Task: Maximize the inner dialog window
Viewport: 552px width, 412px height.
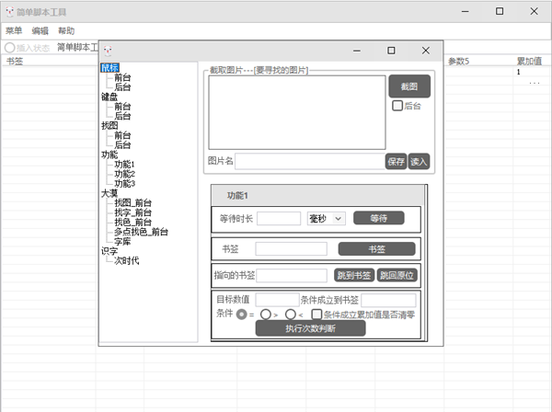Action: click(x=391, y=51)
